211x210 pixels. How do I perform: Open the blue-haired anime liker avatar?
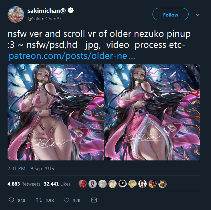pyautogui.click(x=113, y=184)
